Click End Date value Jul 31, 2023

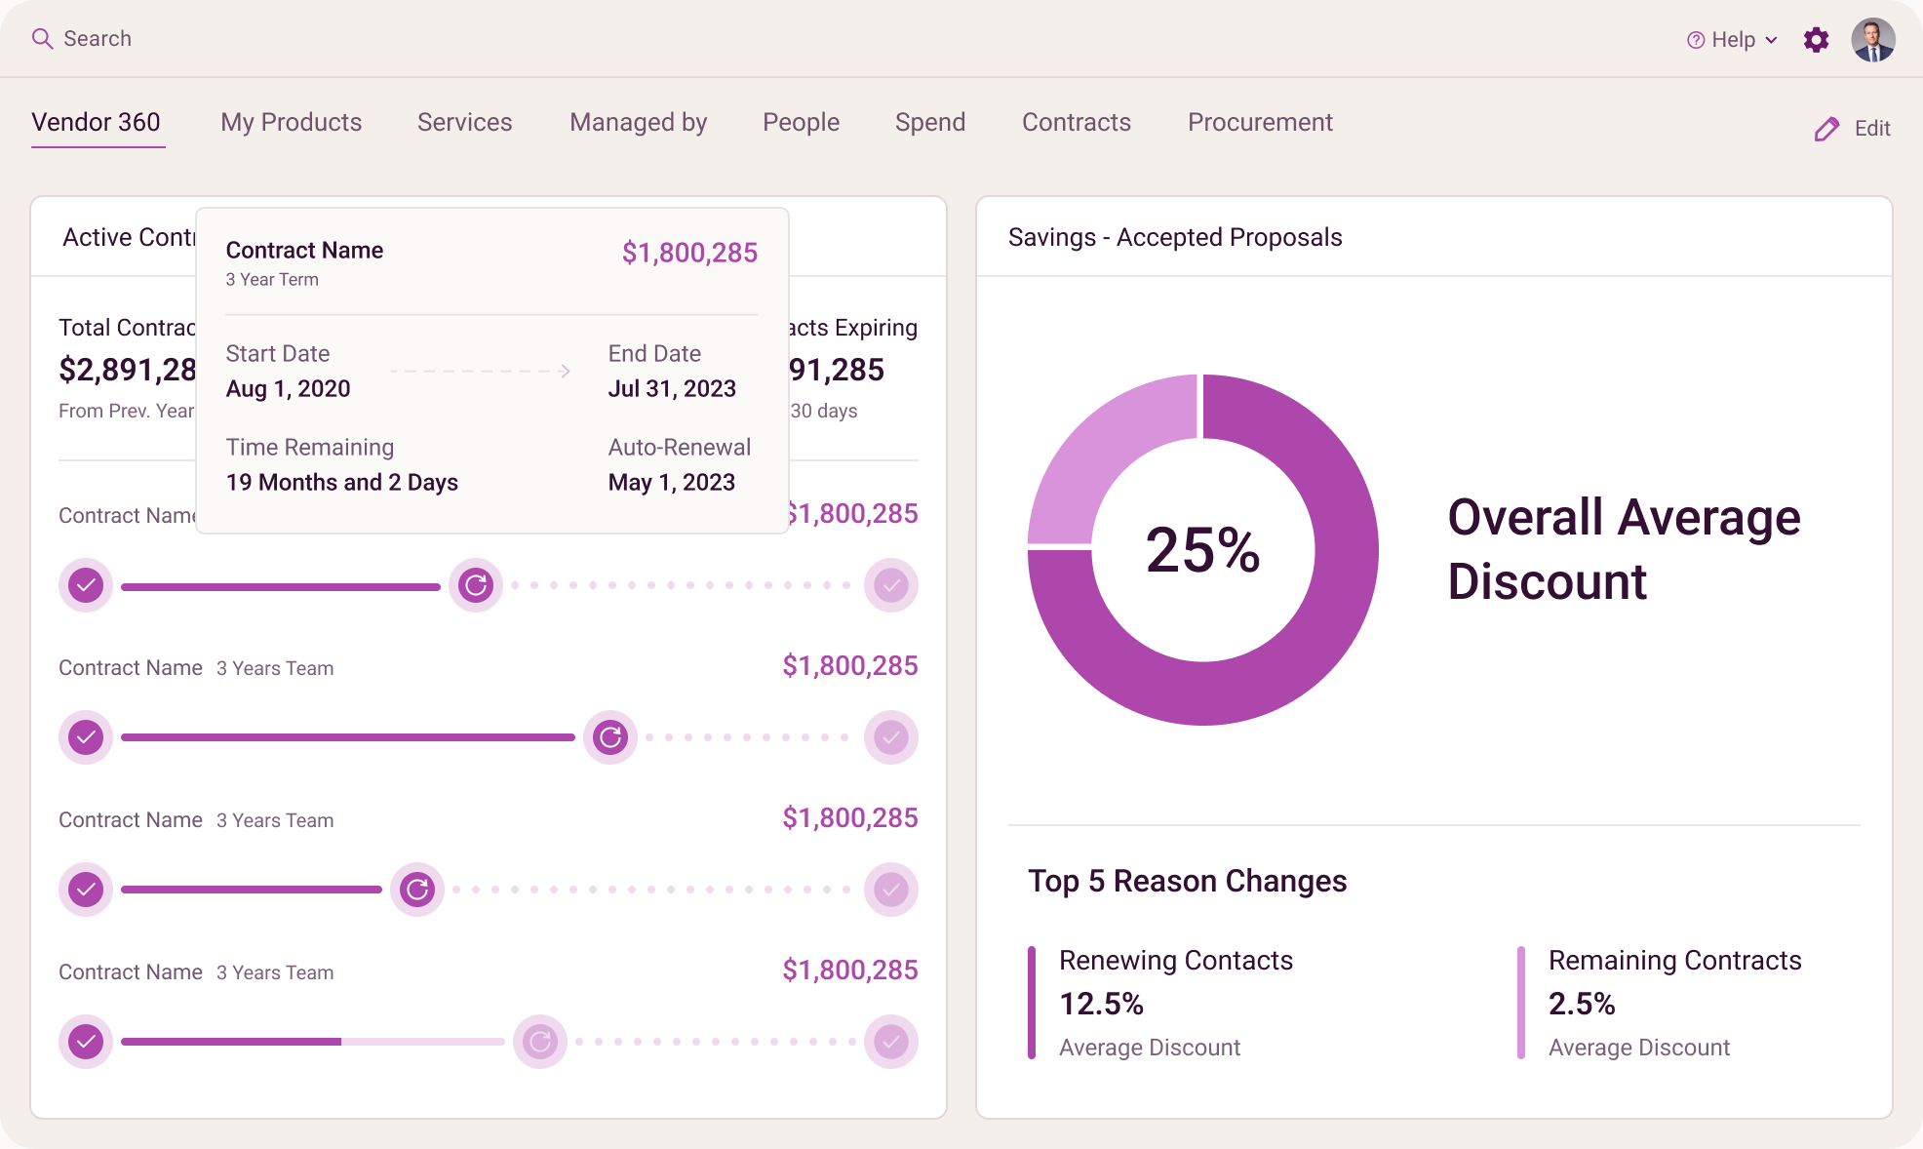tap(672, 389)
